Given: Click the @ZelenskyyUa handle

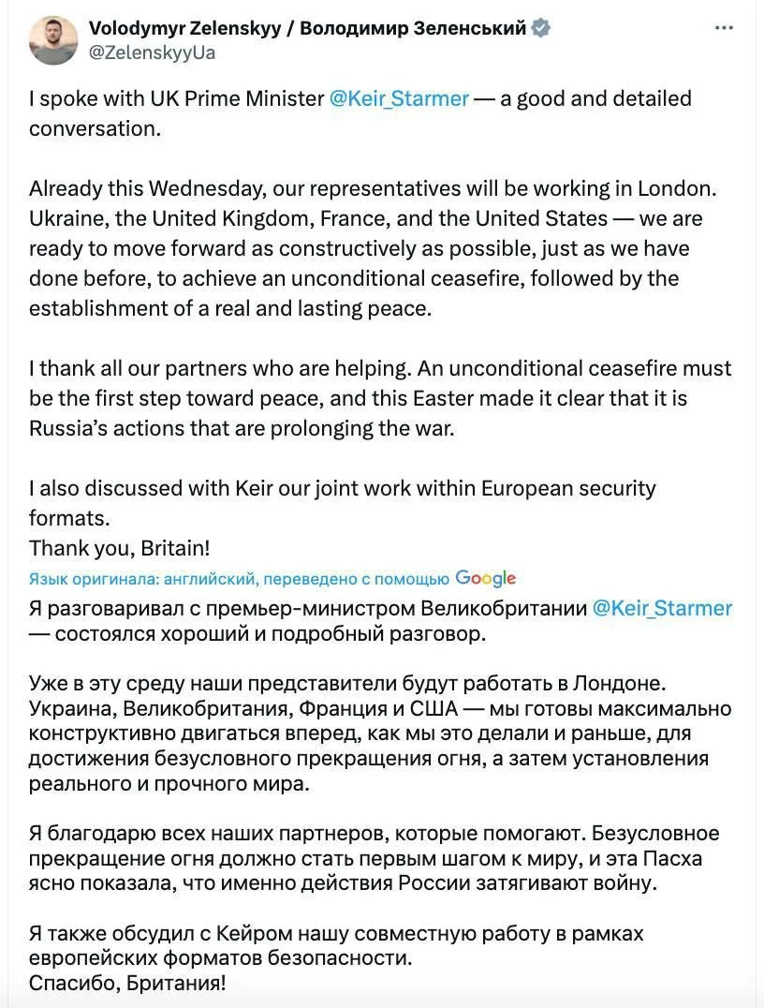Looking at the screenshot, I should pyautogui.click(x=152, y=52).
